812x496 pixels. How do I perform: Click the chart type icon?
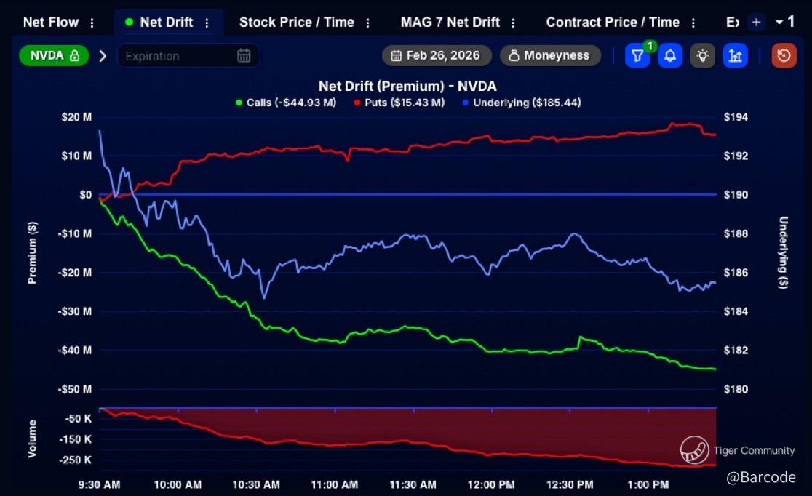736,55
